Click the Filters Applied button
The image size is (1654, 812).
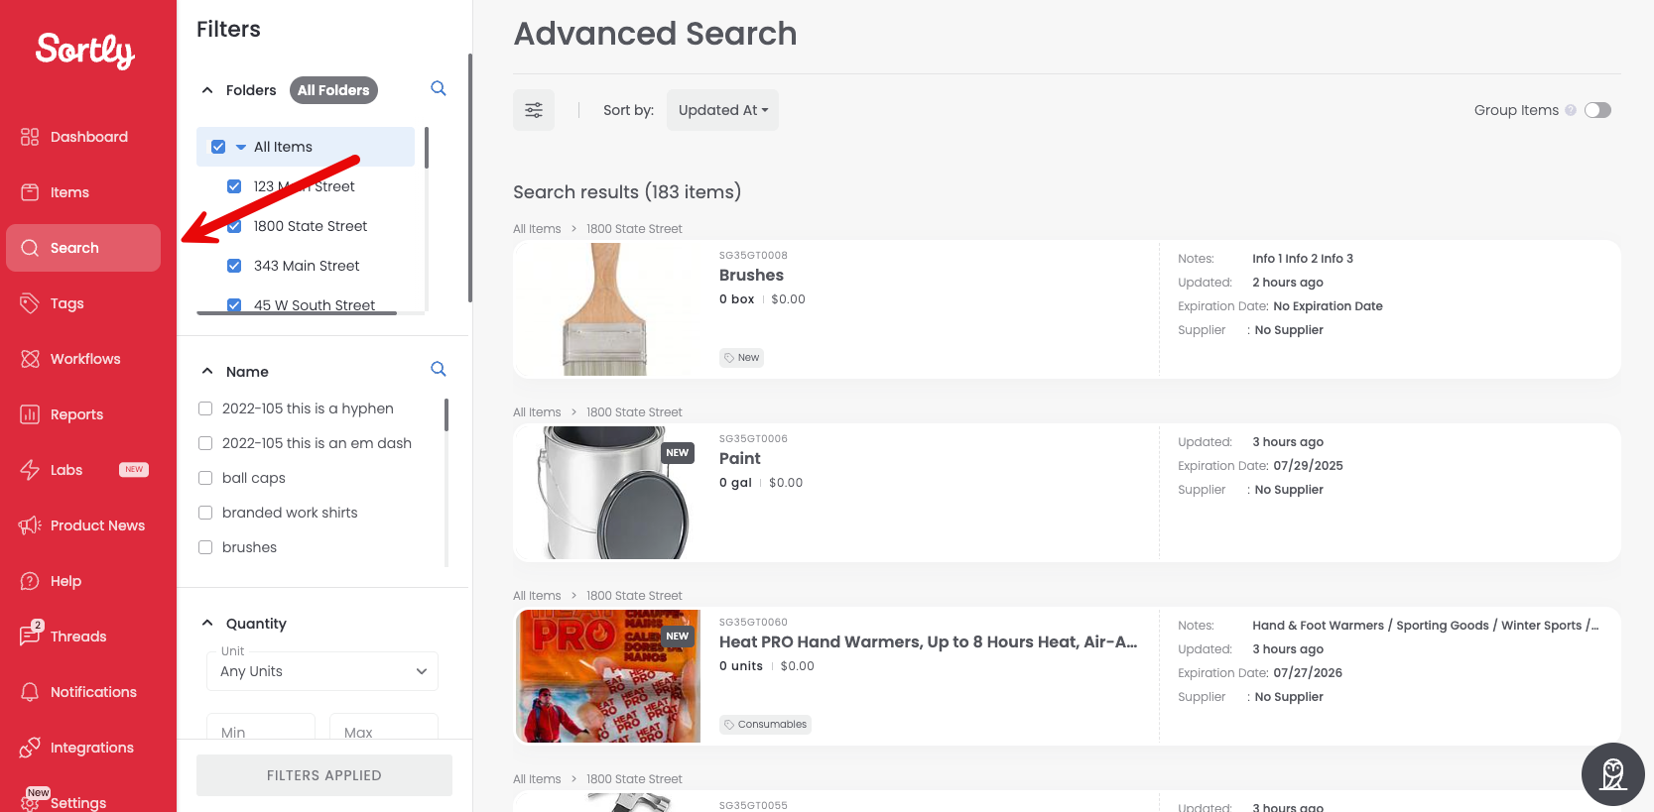click(x=324, y=775)
